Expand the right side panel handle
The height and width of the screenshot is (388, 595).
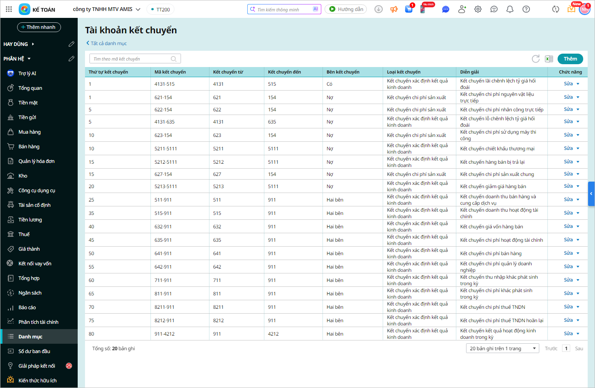tap(591, 194)
